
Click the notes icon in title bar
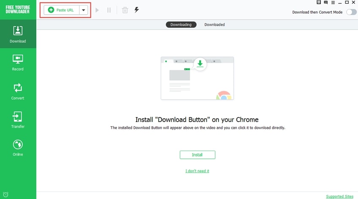319,2
